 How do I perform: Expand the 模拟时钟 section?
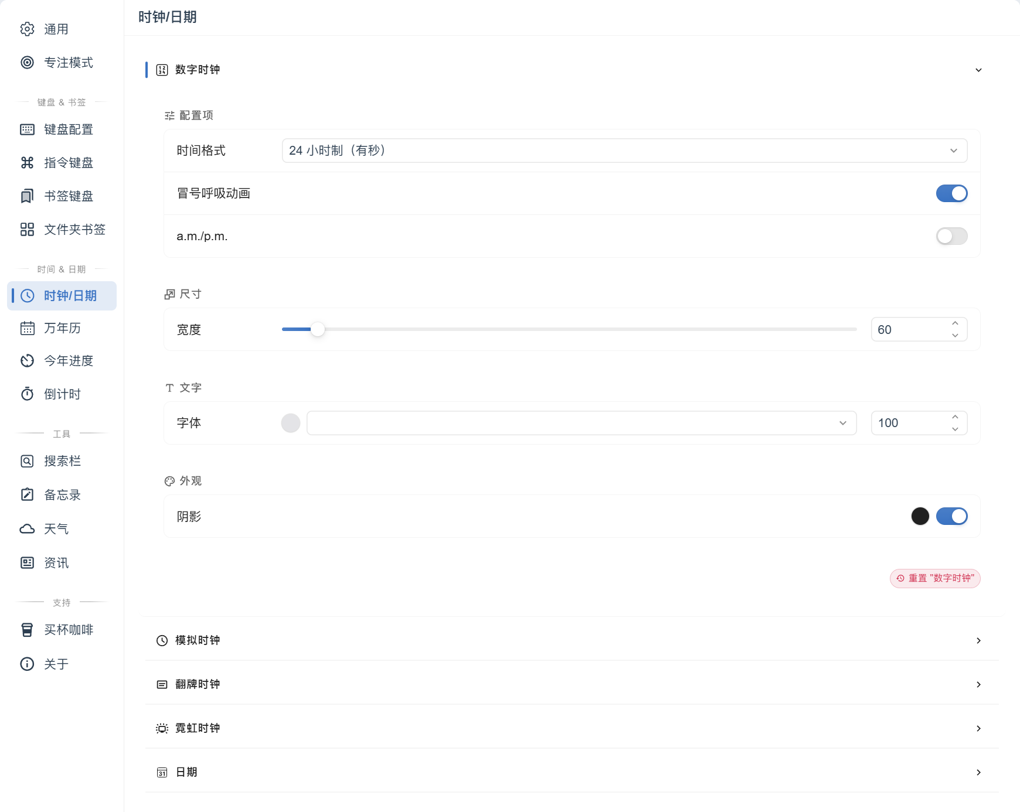(x=572, y=640)
